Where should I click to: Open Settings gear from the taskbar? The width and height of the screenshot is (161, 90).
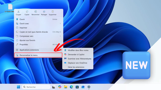point(89,87)
